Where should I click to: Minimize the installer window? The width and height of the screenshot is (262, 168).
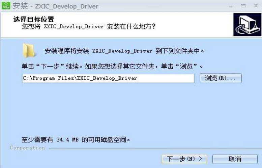click(x=231, y=6)
